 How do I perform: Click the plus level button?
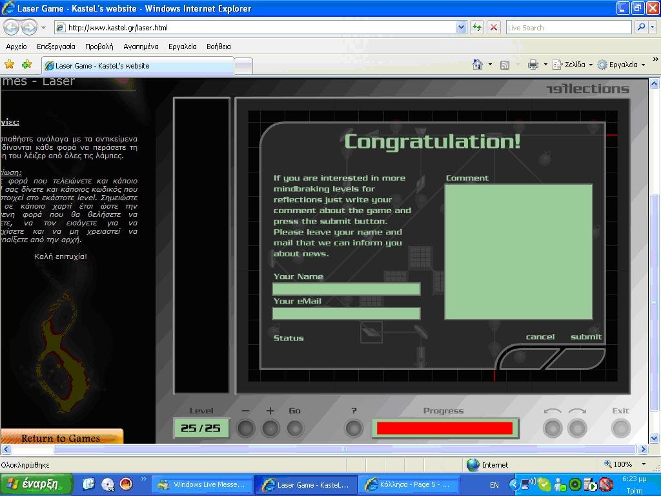click(x=270, y=428)
